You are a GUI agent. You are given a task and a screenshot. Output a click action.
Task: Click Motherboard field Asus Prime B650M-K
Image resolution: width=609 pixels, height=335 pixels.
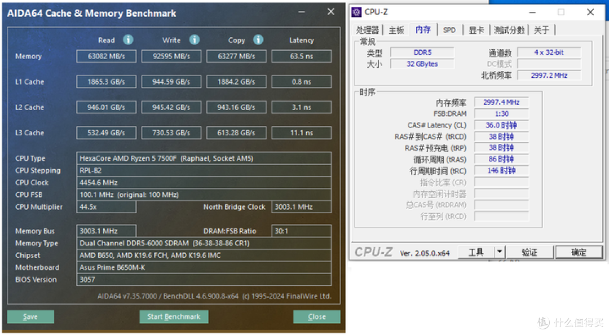click(x=204, y=267)
